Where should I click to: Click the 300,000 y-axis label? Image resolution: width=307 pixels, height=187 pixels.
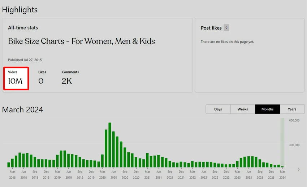[x=294, y=145]
